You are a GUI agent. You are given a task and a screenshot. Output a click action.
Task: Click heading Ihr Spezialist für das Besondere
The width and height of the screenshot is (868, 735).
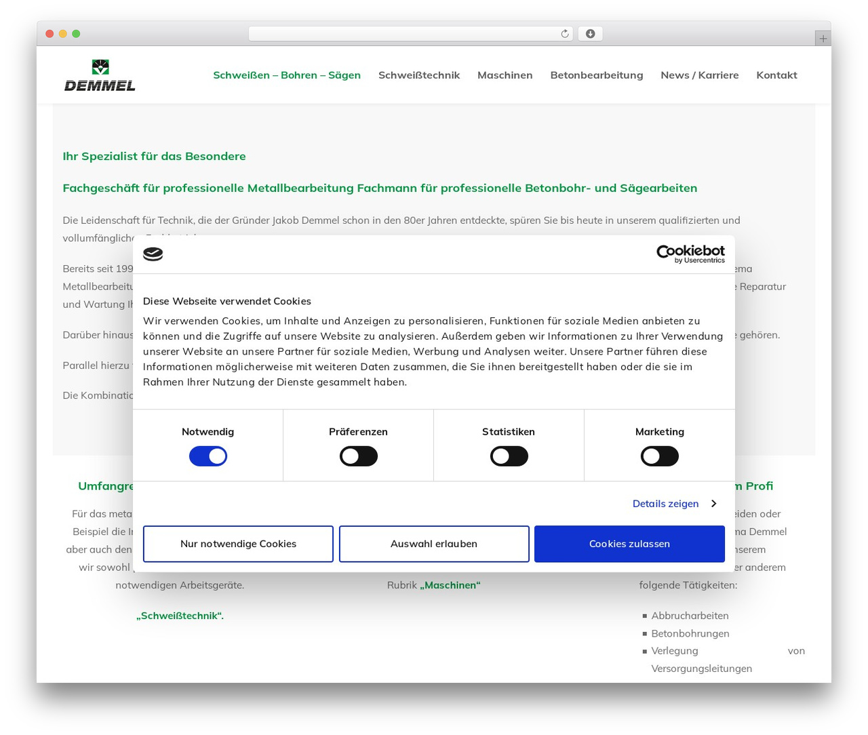(x=154, y=156)
